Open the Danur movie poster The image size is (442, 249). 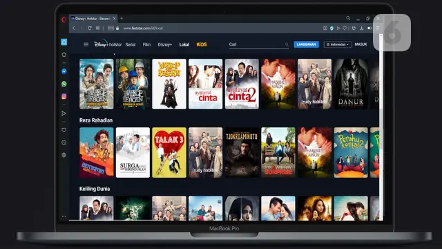click(x=351, y=84)
